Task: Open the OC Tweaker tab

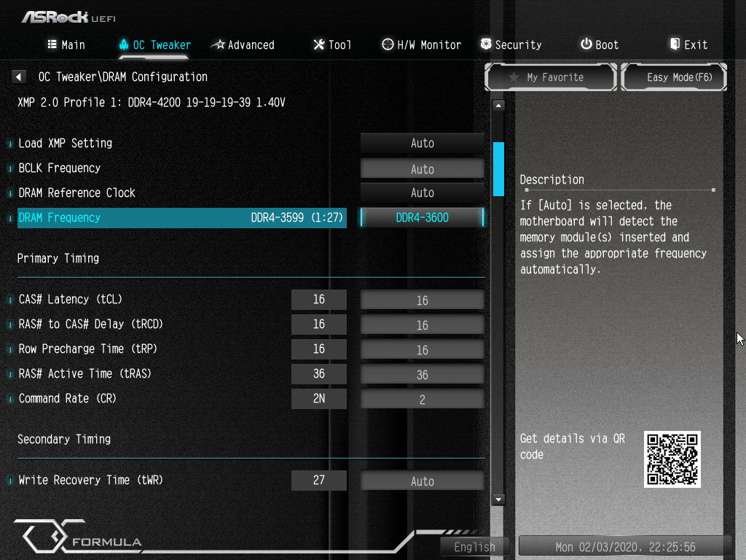Action: coord(154,44)
